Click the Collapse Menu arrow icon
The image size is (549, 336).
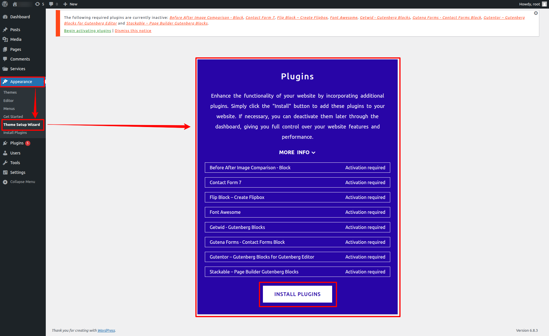click(5, 182)
